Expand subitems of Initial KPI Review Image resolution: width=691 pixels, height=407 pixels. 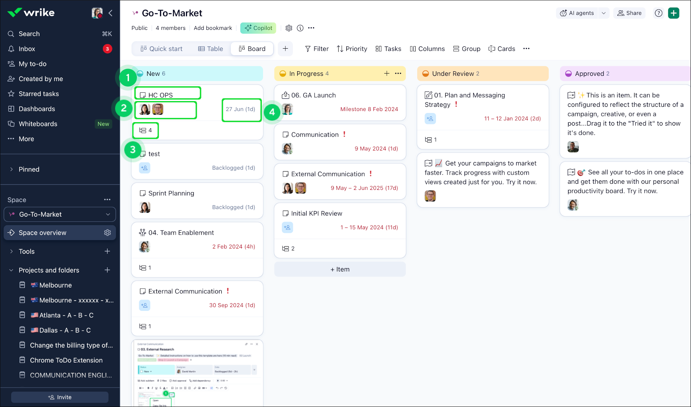pyautogui.click(x=288, y=248)
